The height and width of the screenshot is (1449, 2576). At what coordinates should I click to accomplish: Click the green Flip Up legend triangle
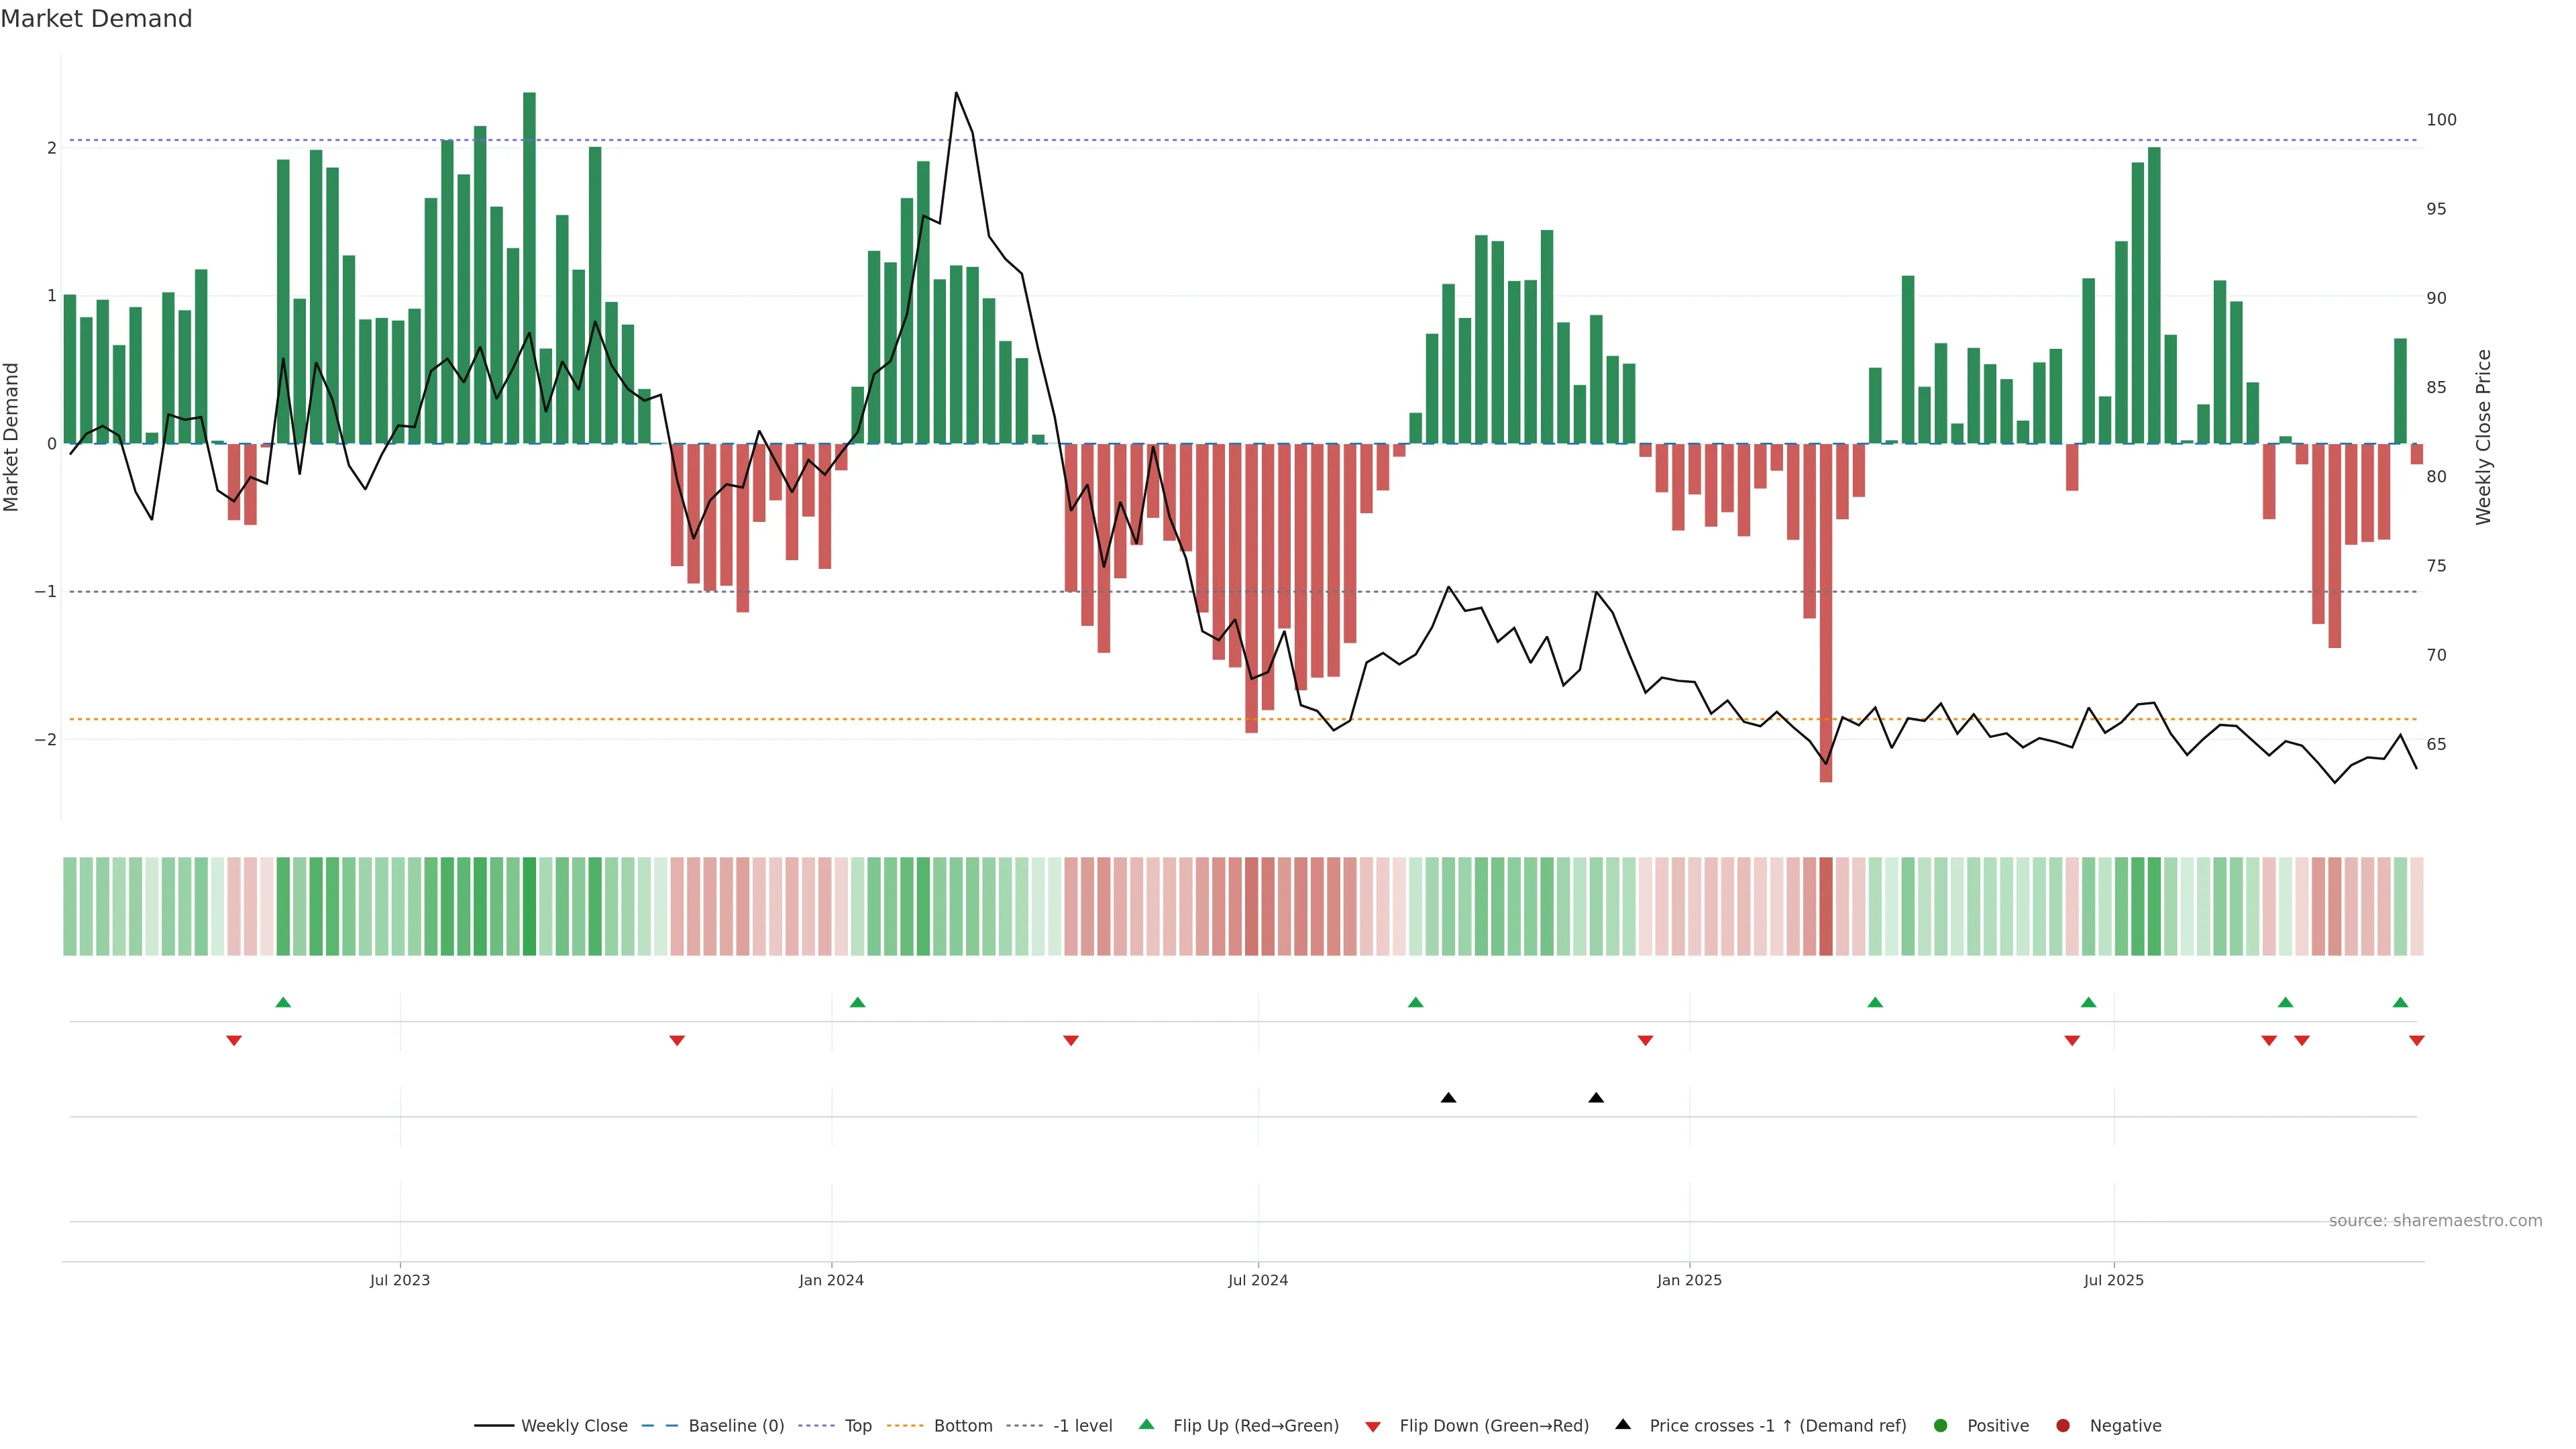(x=1147, y=1424)
